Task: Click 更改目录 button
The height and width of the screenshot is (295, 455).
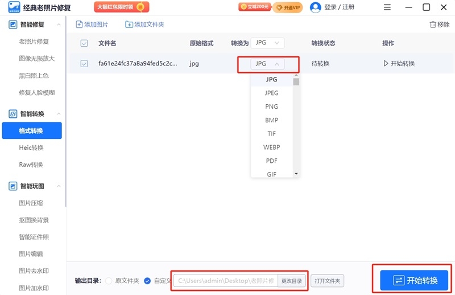Action: coord(292,281)
